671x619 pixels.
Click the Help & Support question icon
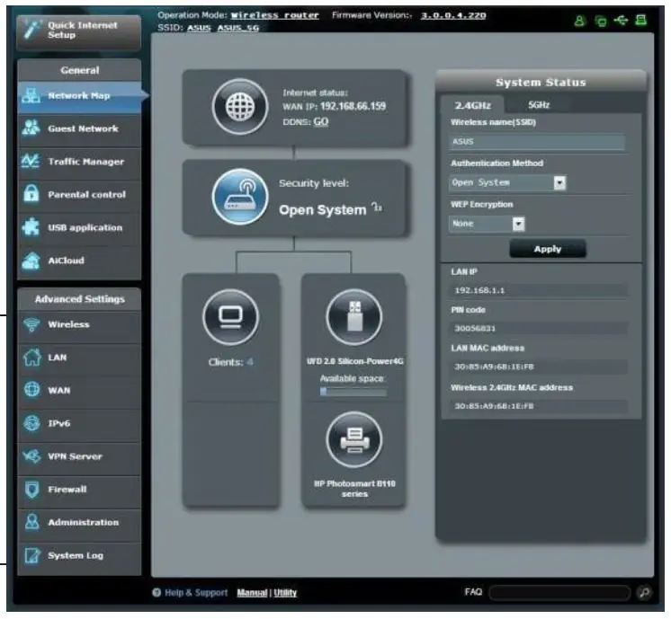click(157, 592)
